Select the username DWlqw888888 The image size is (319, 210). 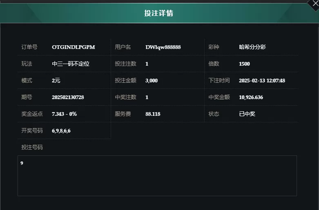163,47
